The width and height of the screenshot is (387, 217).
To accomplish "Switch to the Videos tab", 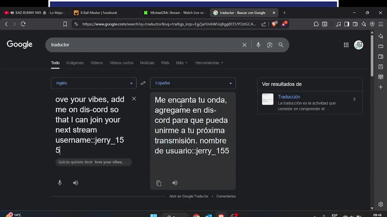I will (x=96, y=63).
